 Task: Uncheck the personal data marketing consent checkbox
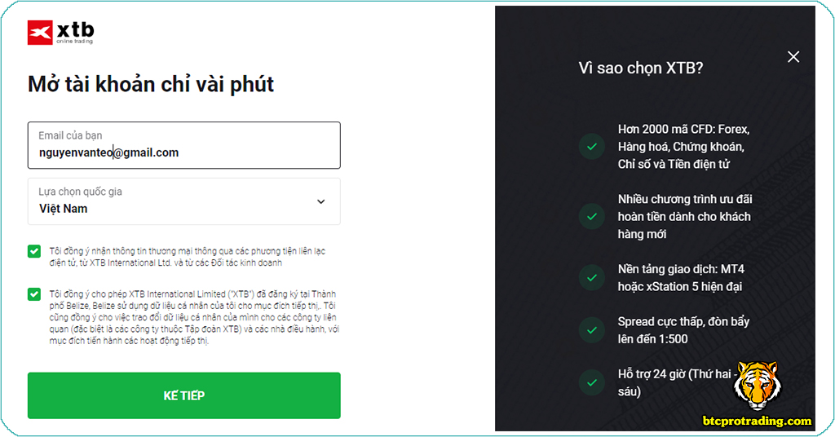point(34,294)
